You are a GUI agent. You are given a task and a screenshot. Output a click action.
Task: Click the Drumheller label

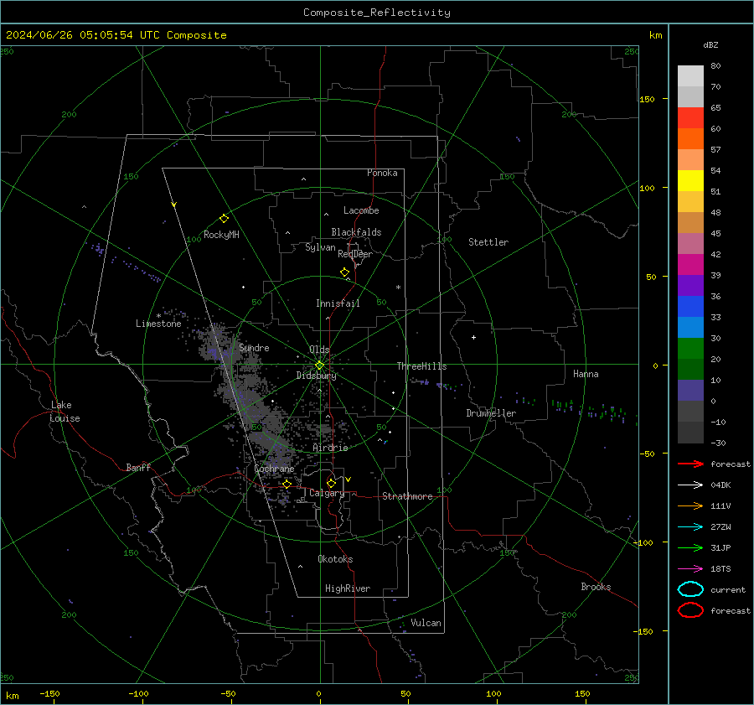tap(491, 413)
